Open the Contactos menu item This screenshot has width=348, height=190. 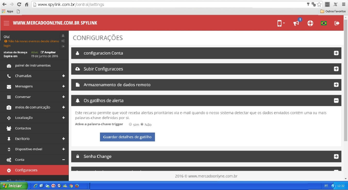click(34, 128)
